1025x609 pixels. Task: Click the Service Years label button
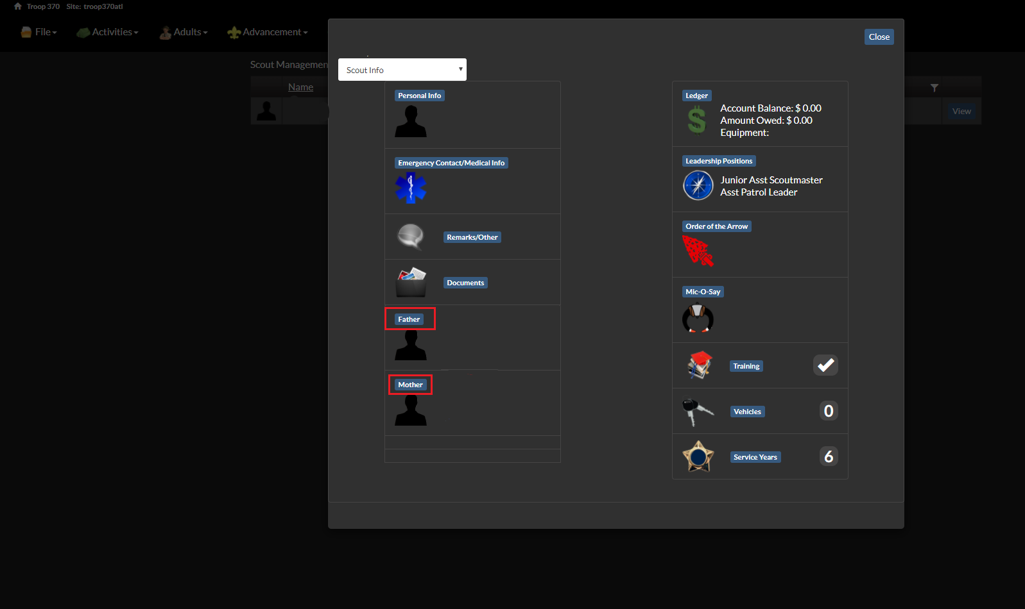[x=755, y=457]
